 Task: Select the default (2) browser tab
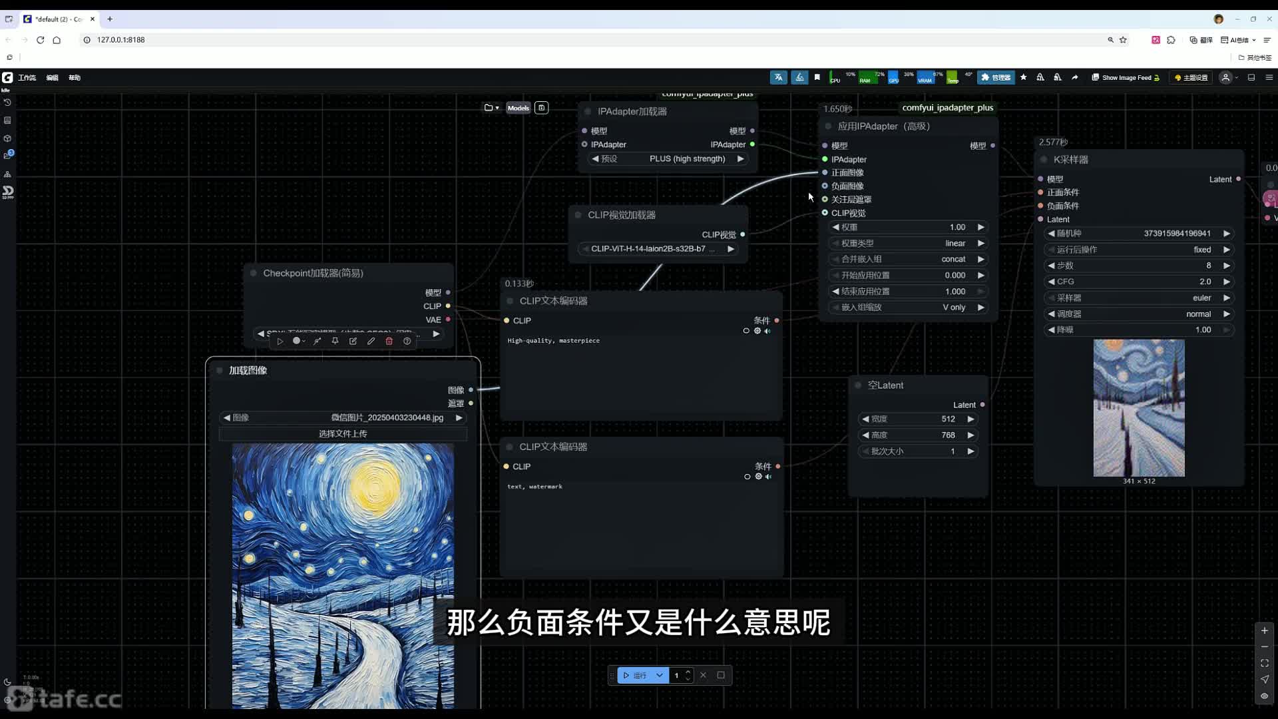pyautogui.click(x=58, y=19)
